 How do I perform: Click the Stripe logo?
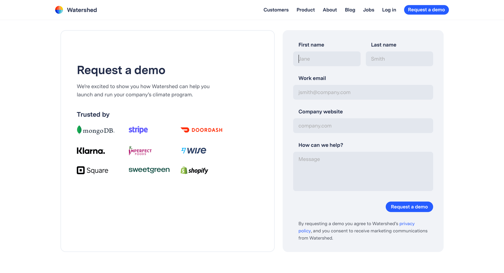138,130
